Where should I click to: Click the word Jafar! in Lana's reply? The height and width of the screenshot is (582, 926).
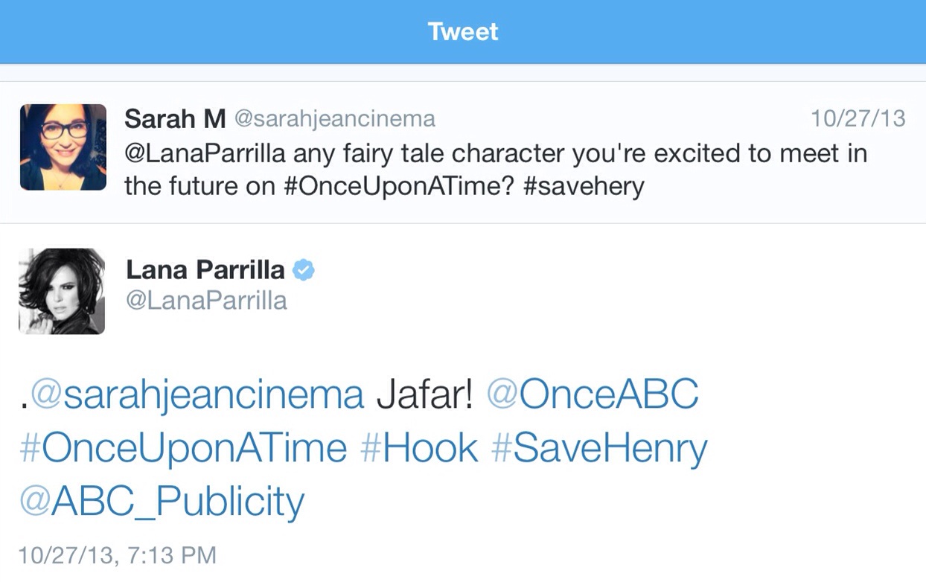click(x=424, y=395)
